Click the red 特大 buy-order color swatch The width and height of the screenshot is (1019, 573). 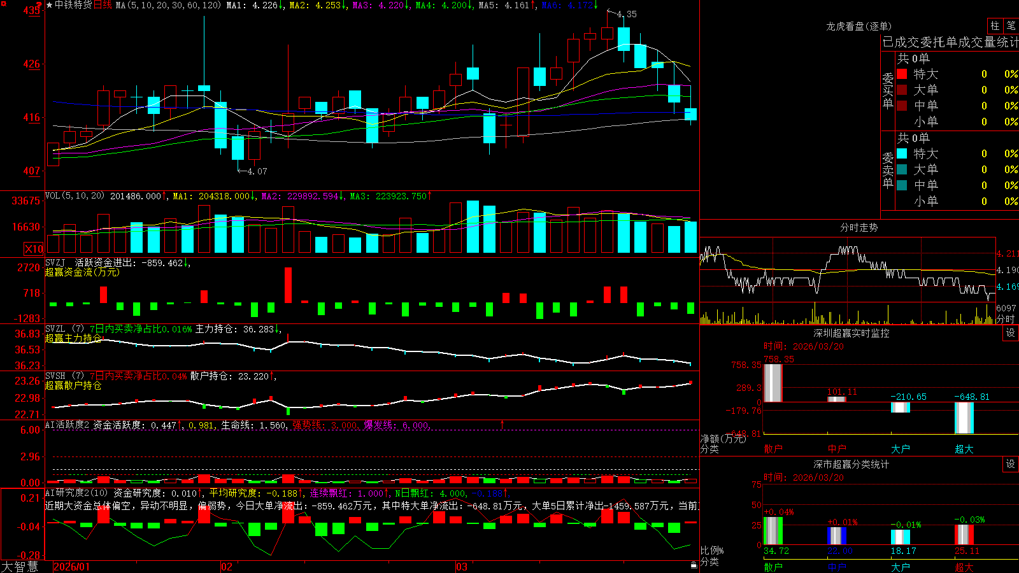coord(902,74)
